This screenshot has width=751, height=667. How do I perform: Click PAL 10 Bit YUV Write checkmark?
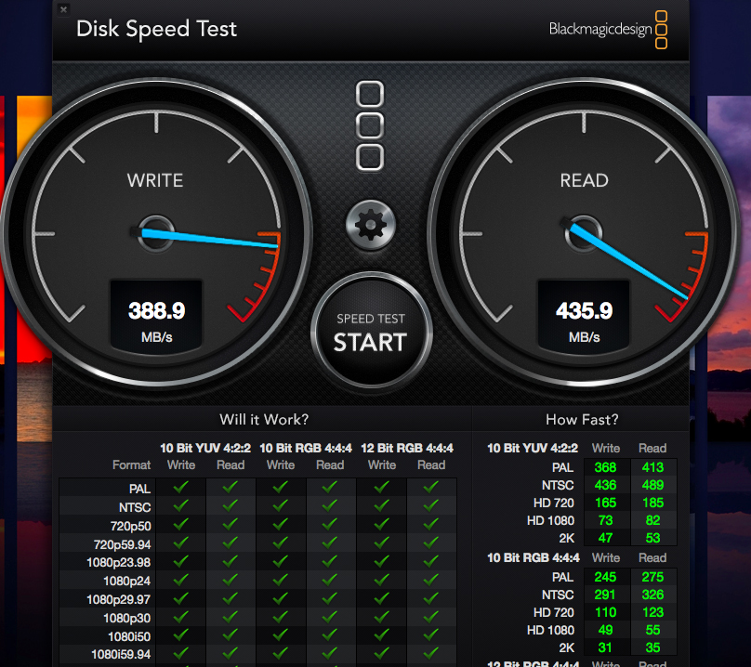coord(181,488)
